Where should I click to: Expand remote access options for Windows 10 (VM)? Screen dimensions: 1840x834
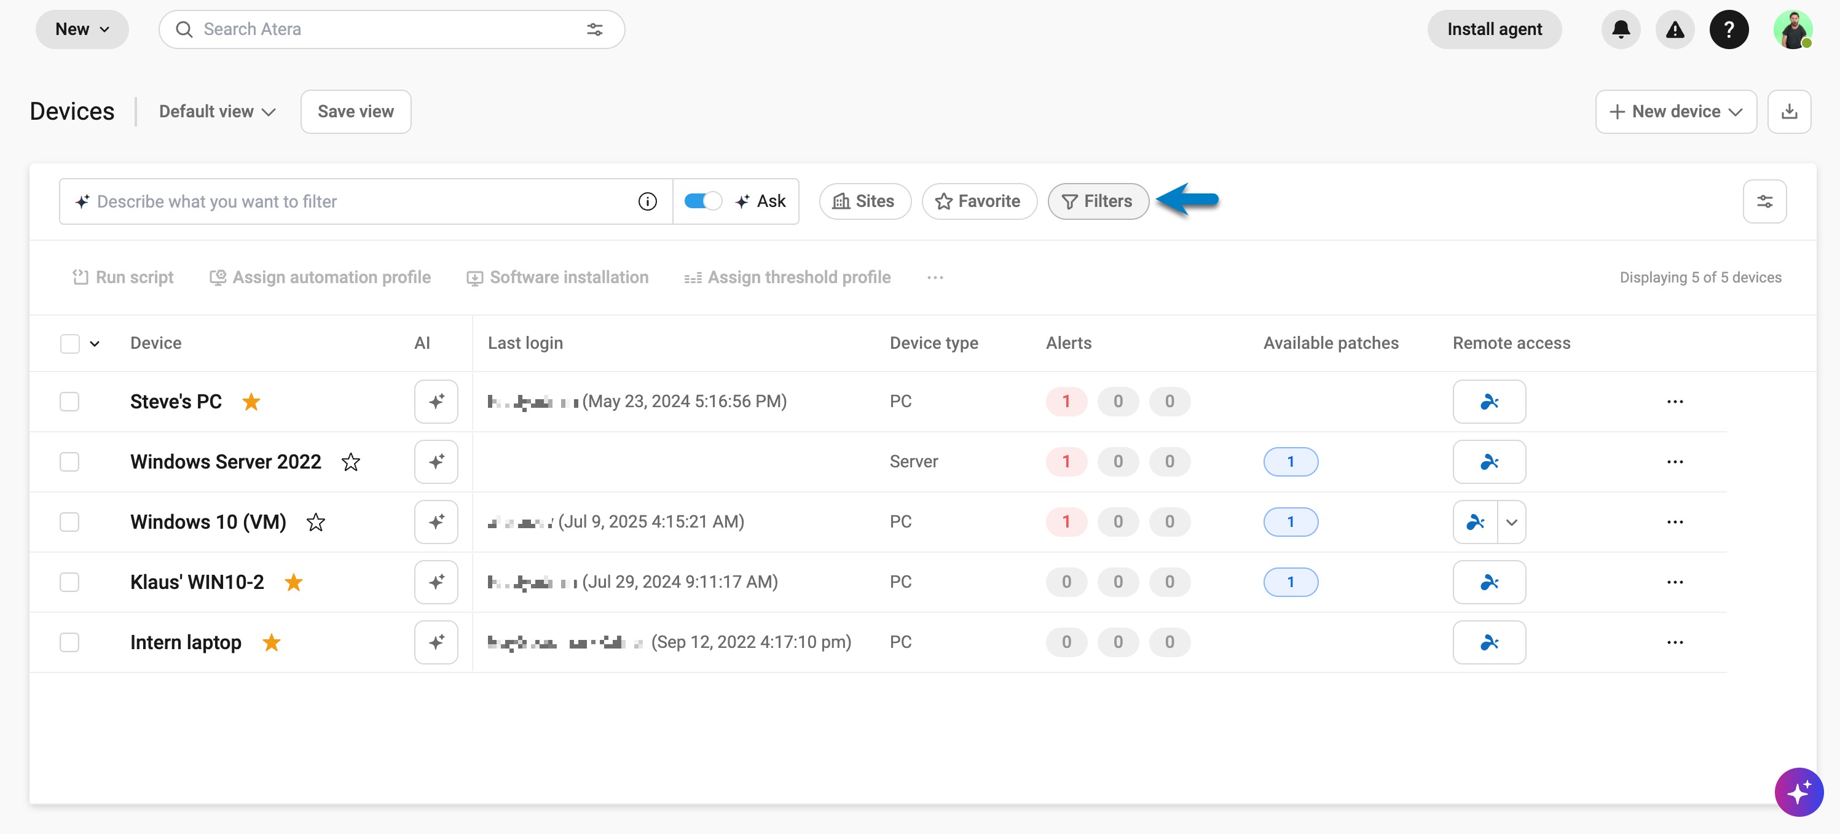click(x=1511, y=522)
